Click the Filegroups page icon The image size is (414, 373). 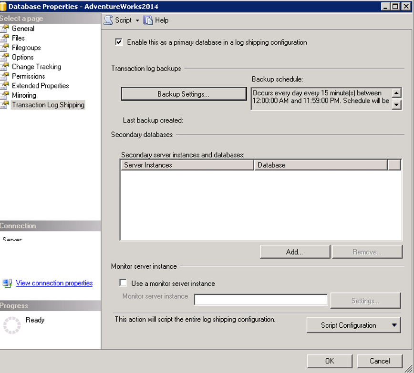pos(4,48)
